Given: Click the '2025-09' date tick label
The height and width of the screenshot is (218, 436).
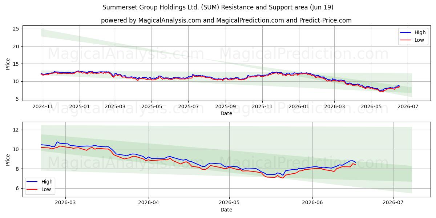Looking at the screenshot, I should (225, 107).
